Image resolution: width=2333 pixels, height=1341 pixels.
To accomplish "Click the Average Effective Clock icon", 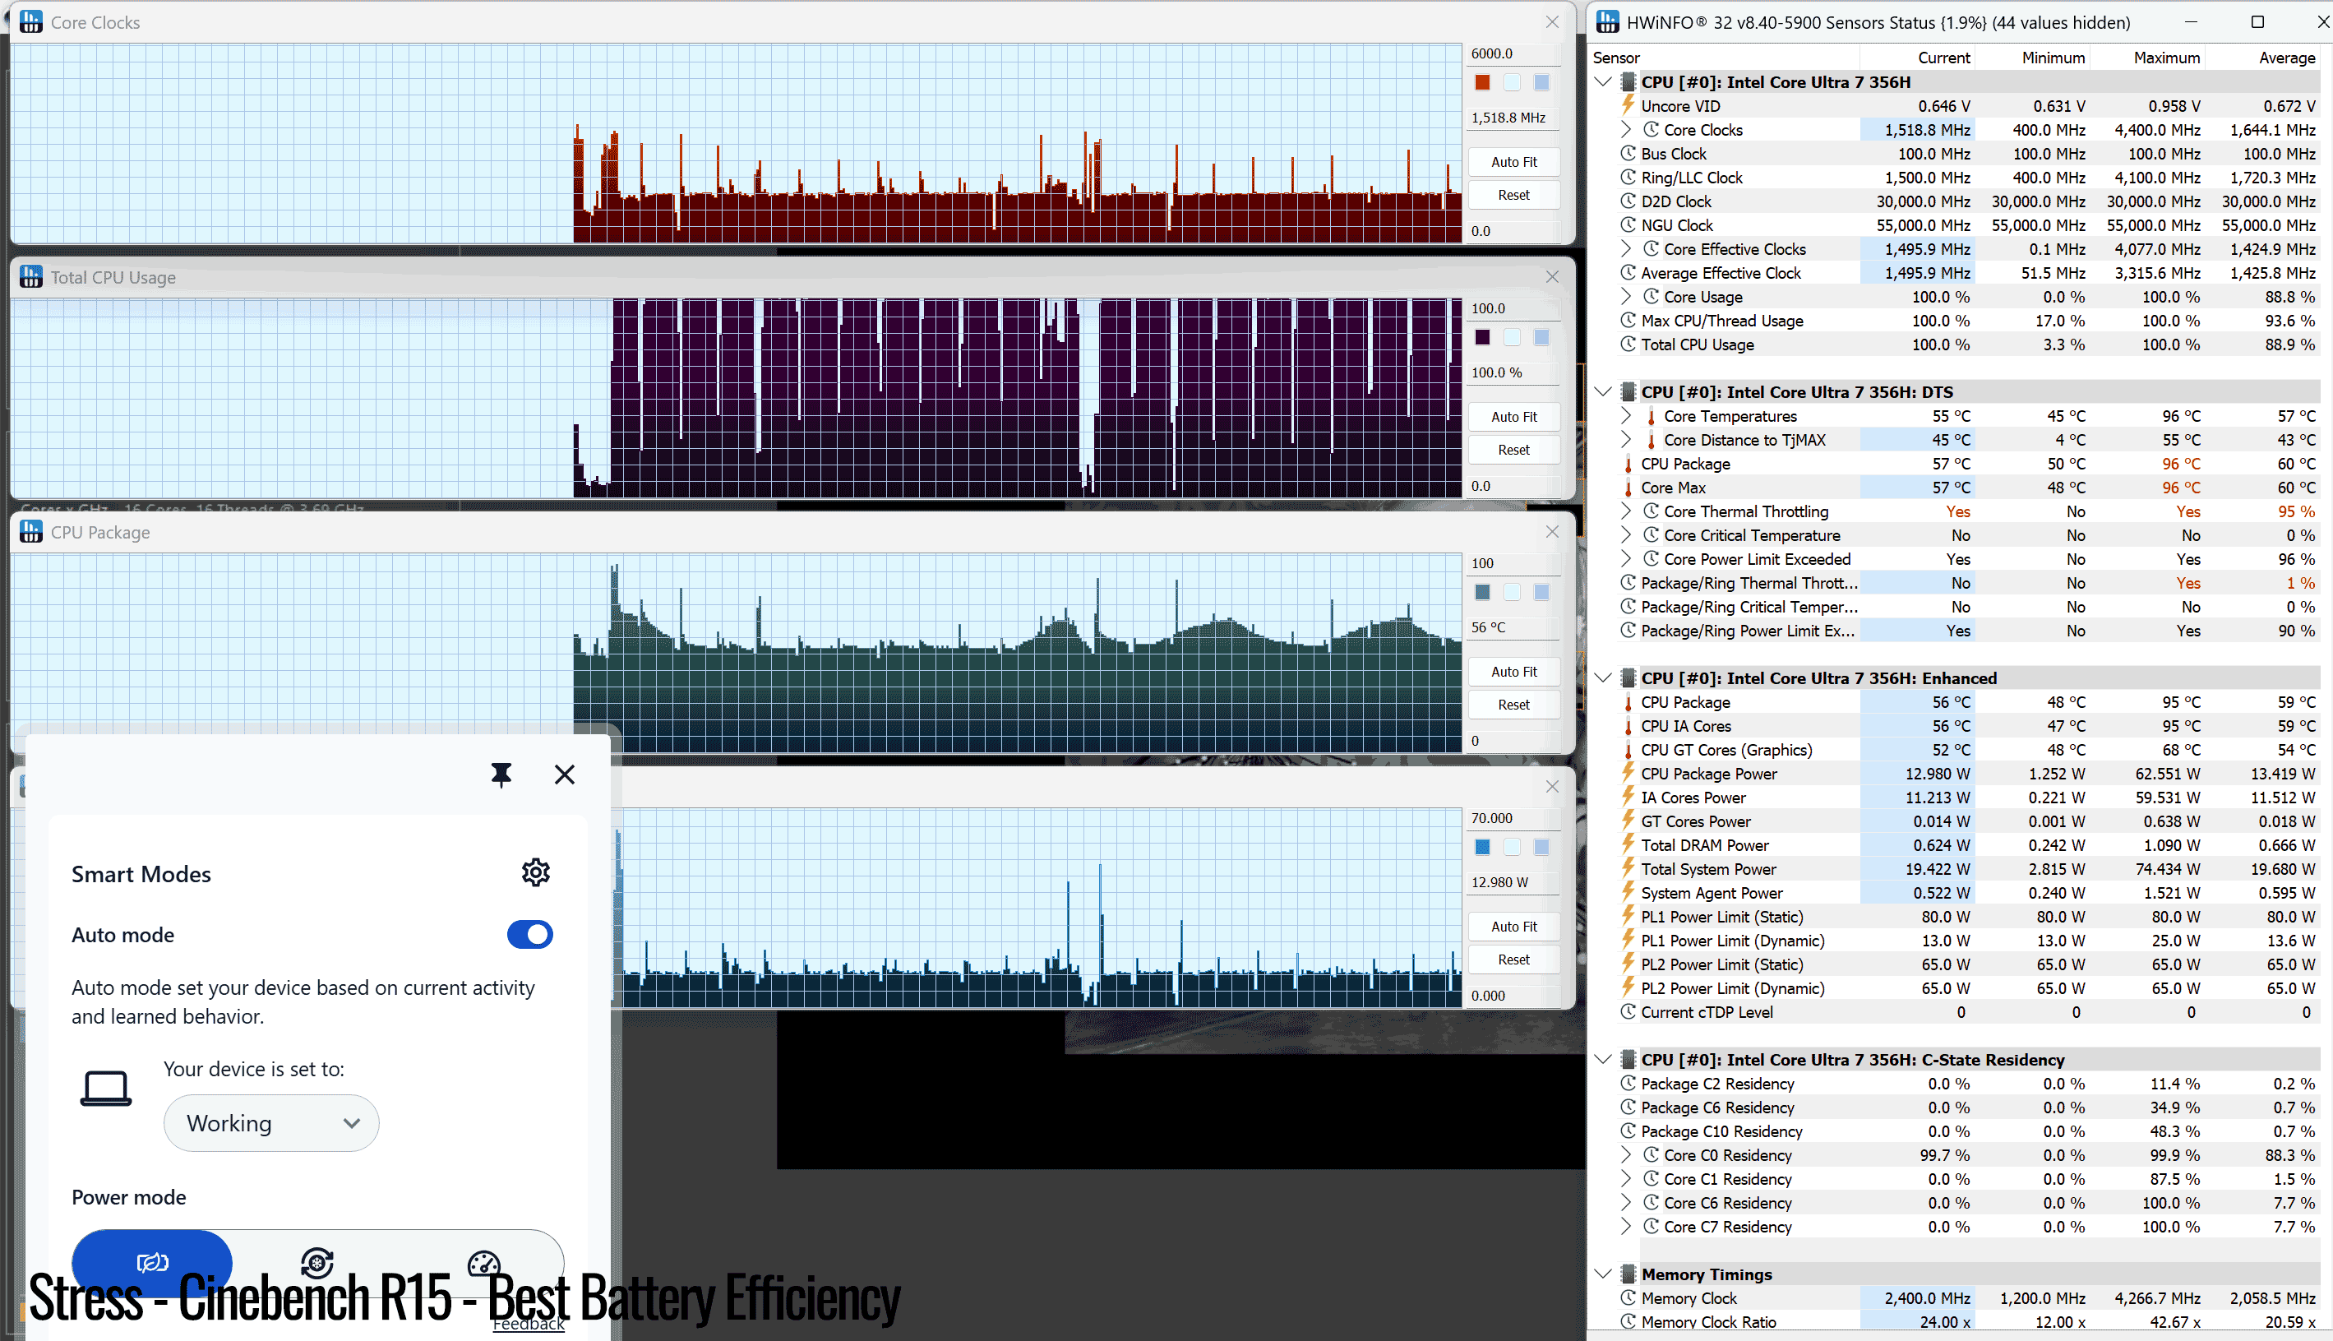I will [1628, 274].
